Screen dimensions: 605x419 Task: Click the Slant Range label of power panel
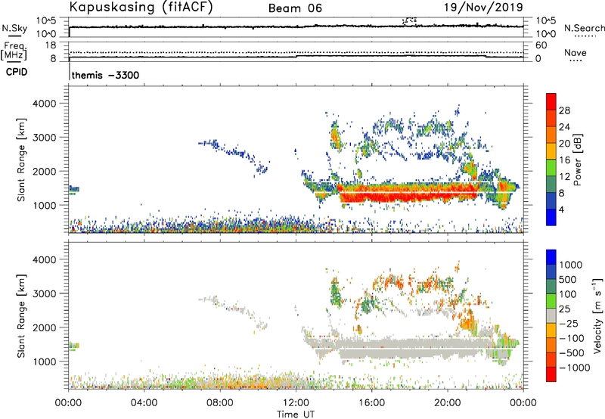coord(21,160)
